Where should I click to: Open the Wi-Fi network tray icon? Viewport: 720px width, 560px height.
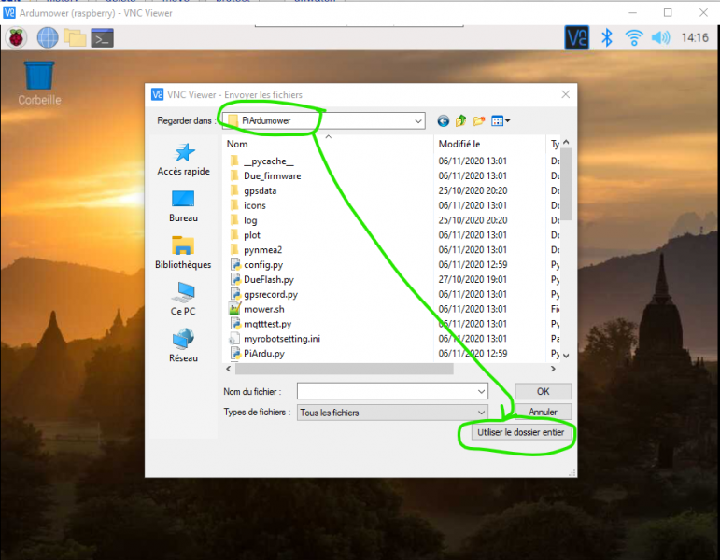click(634, 37)
